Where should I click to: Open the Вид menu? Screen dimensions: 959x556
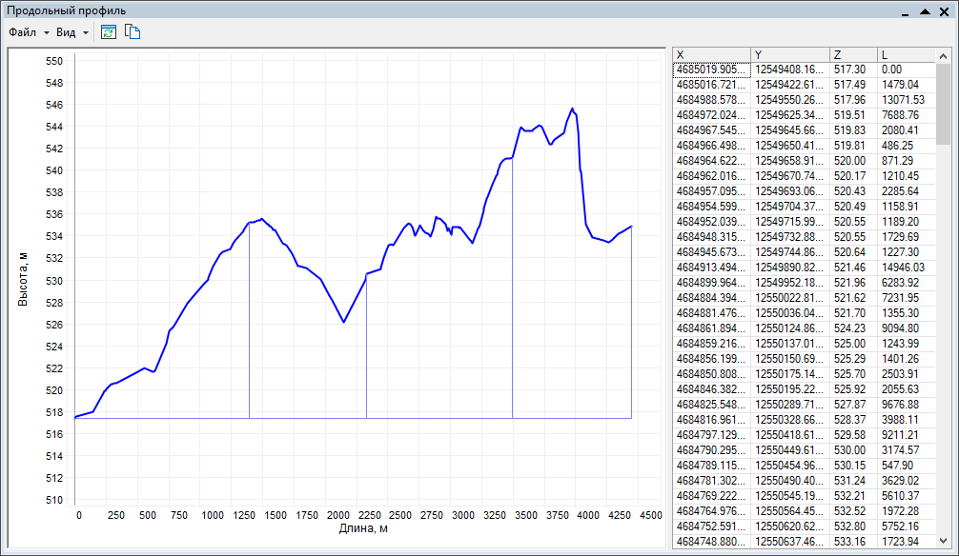pos(66,32)
